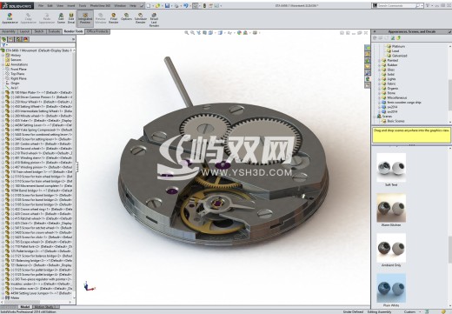Open the ConfigurationManager tab icon
Screen dimensions: 452x314
click(x=18, y=39)
